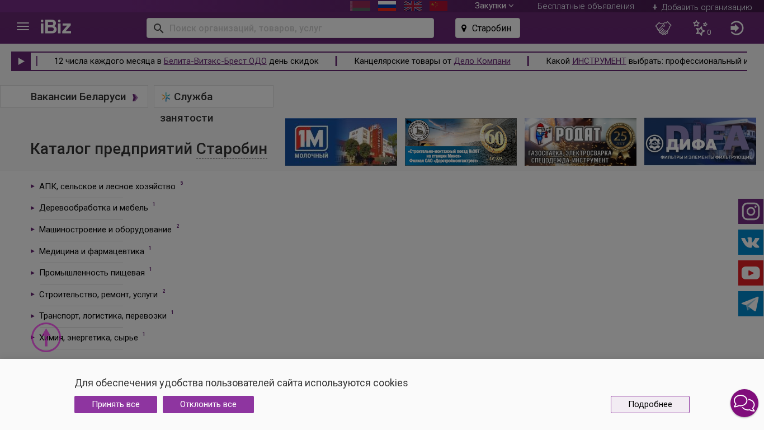Screen dimensions: 764x430
Task: Go to iBiz home logo
Action: (56, 27)
